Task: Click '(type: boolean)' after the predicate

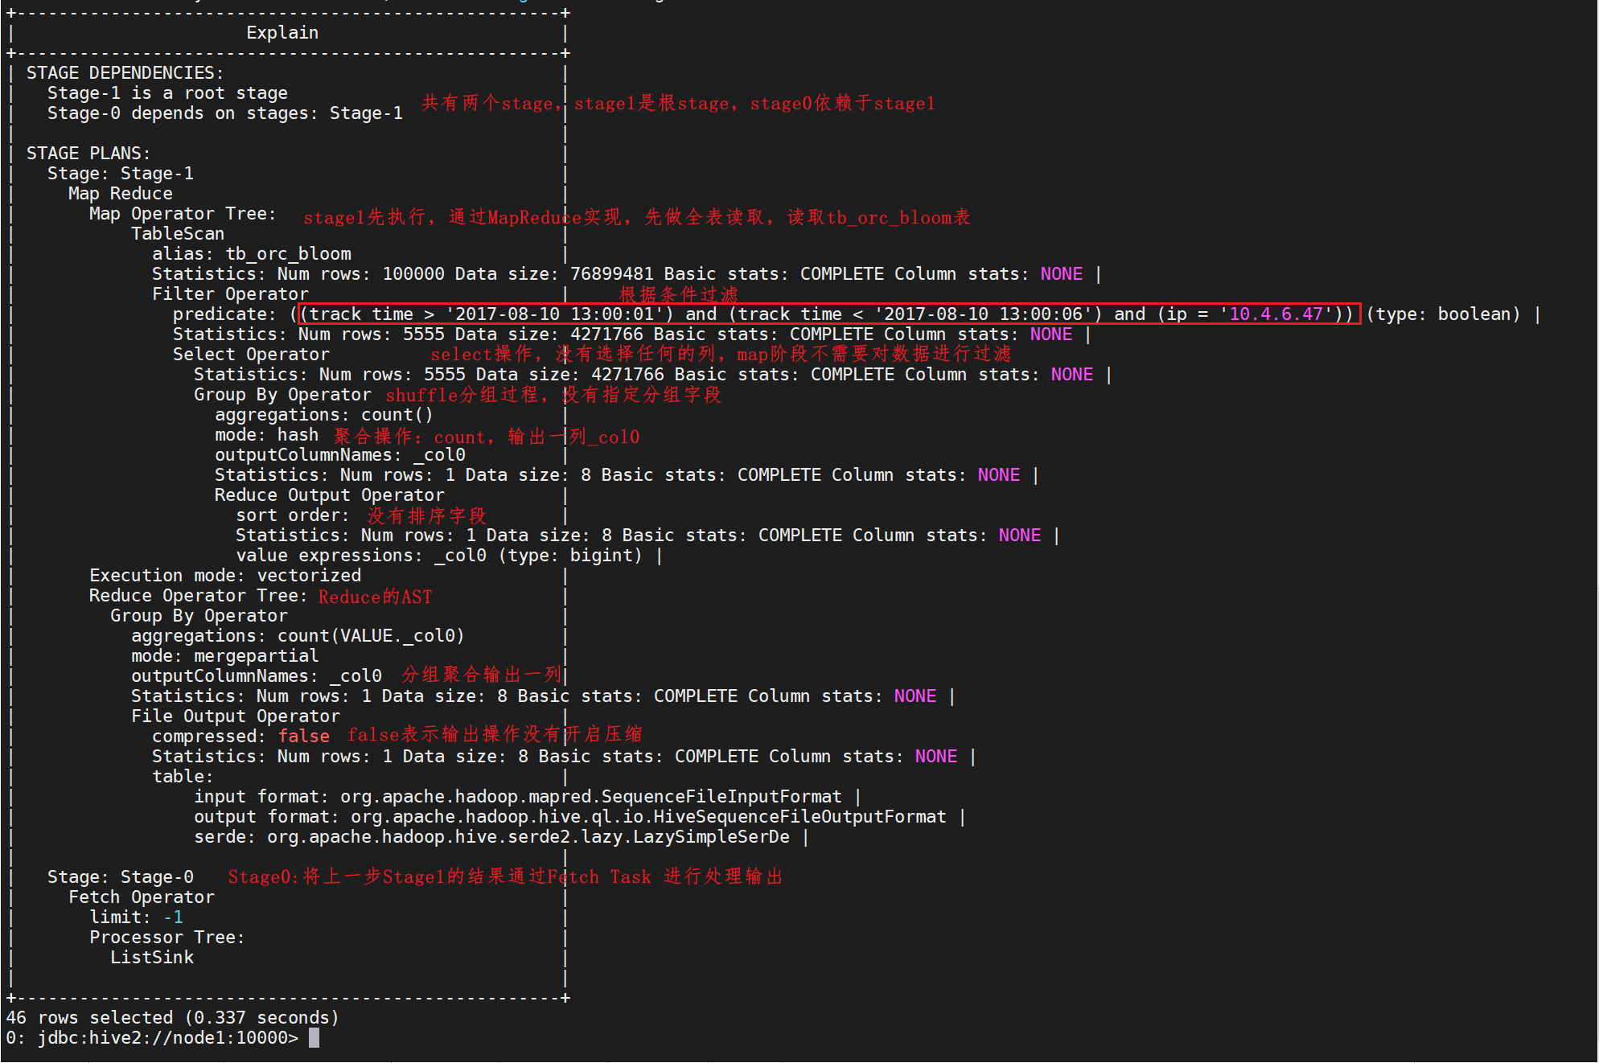Action: tap(1444, 314)
